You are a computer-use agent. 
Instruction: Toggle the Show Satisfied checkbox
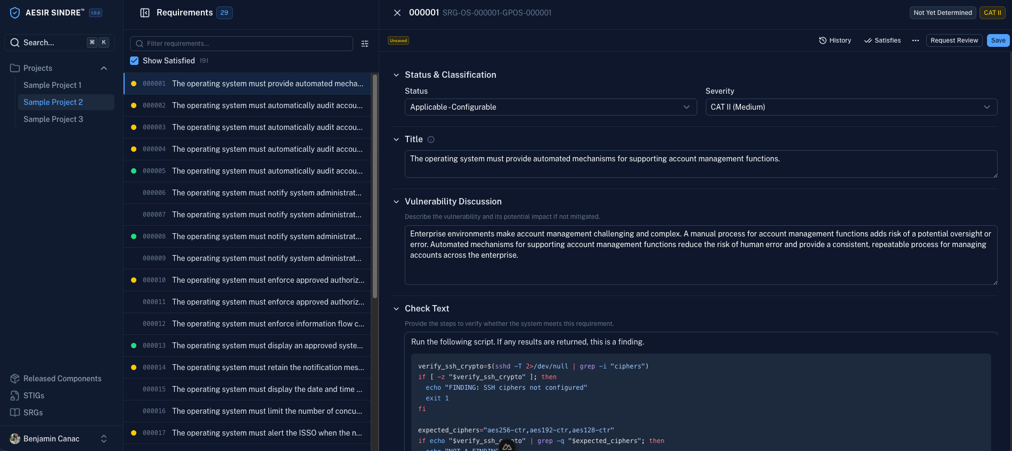click(134, 61)
